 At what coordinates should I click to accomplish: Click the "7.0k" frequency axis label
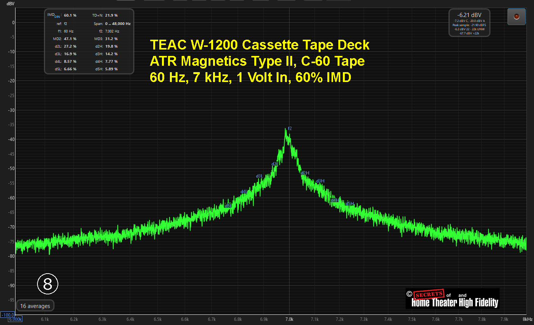coord(289,319)
